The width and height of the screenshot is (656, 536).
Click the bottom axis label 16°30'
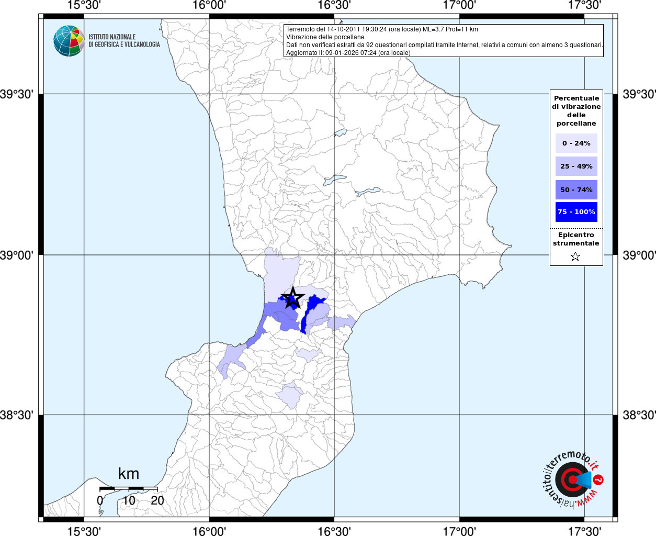click(x=334, y=531)
